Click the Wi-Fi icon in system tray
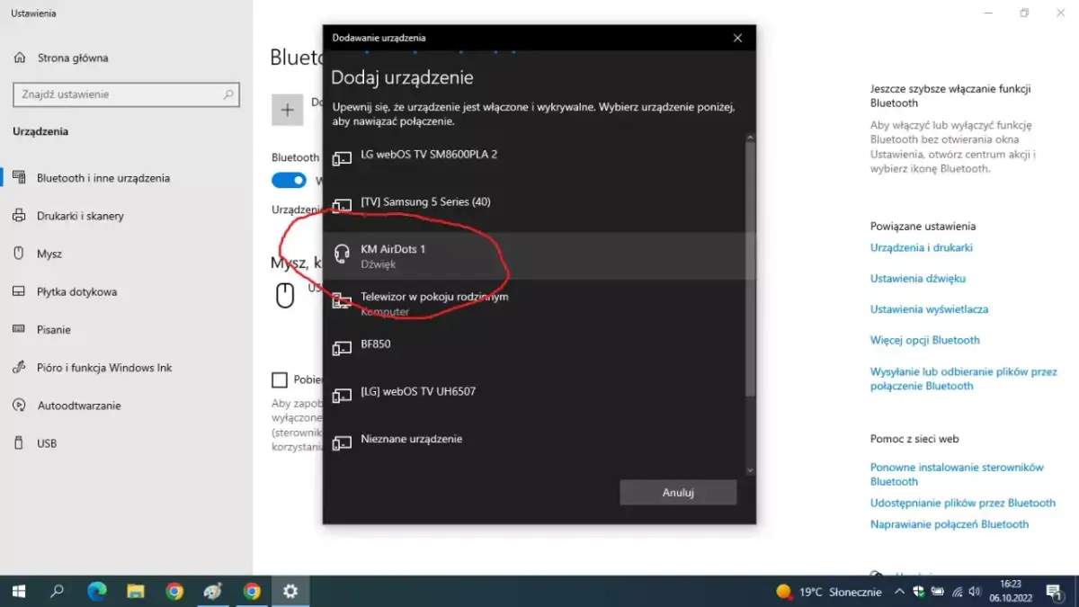Image resolution: width=1079 pixels, height=607 pixels. coord(957,592)
